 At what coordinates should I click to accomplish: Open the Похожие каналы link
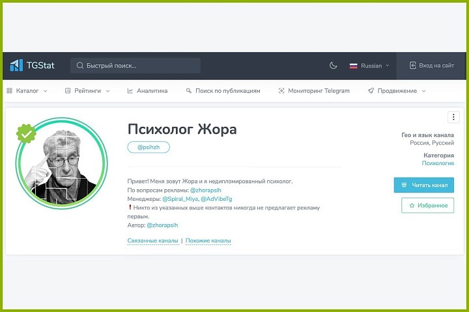click(208, 241)
